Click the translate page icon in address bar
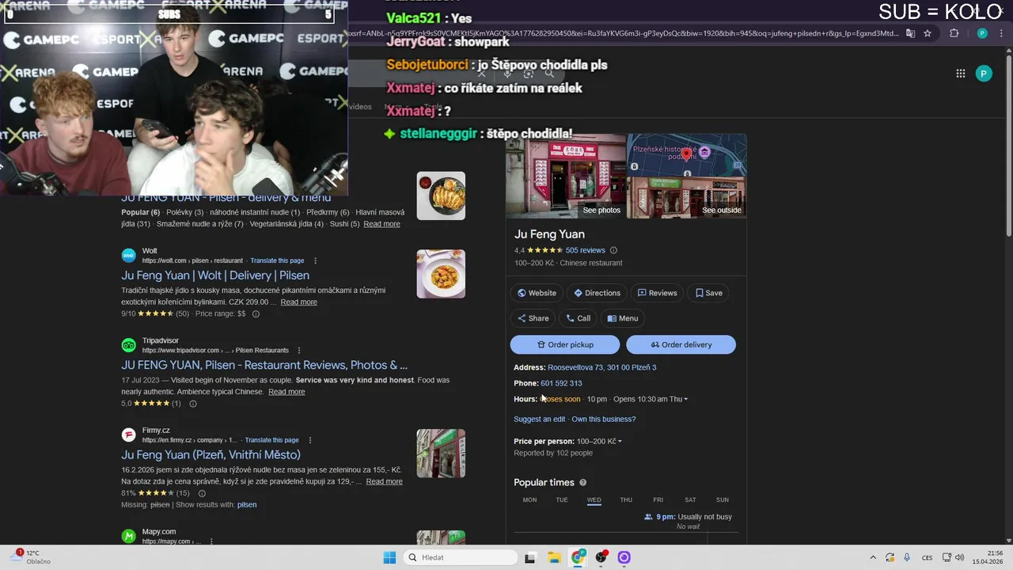This screenshot has width=1013, height=570. tap(910, 33)
